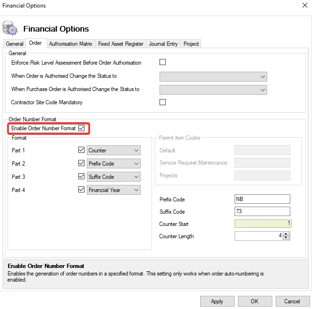
Task: Switch to the Authorisation Matrix tab
Action: point(70,44)
